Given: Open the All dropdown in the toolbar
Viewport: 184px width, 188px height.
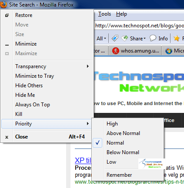Looking at the screenshot, I should [x=101, y=39].
